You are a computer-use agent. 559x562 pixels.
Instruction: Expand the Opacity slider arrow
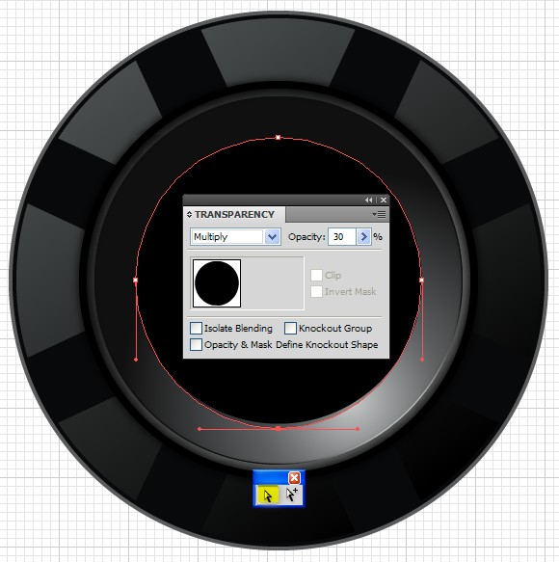[363, 236]
